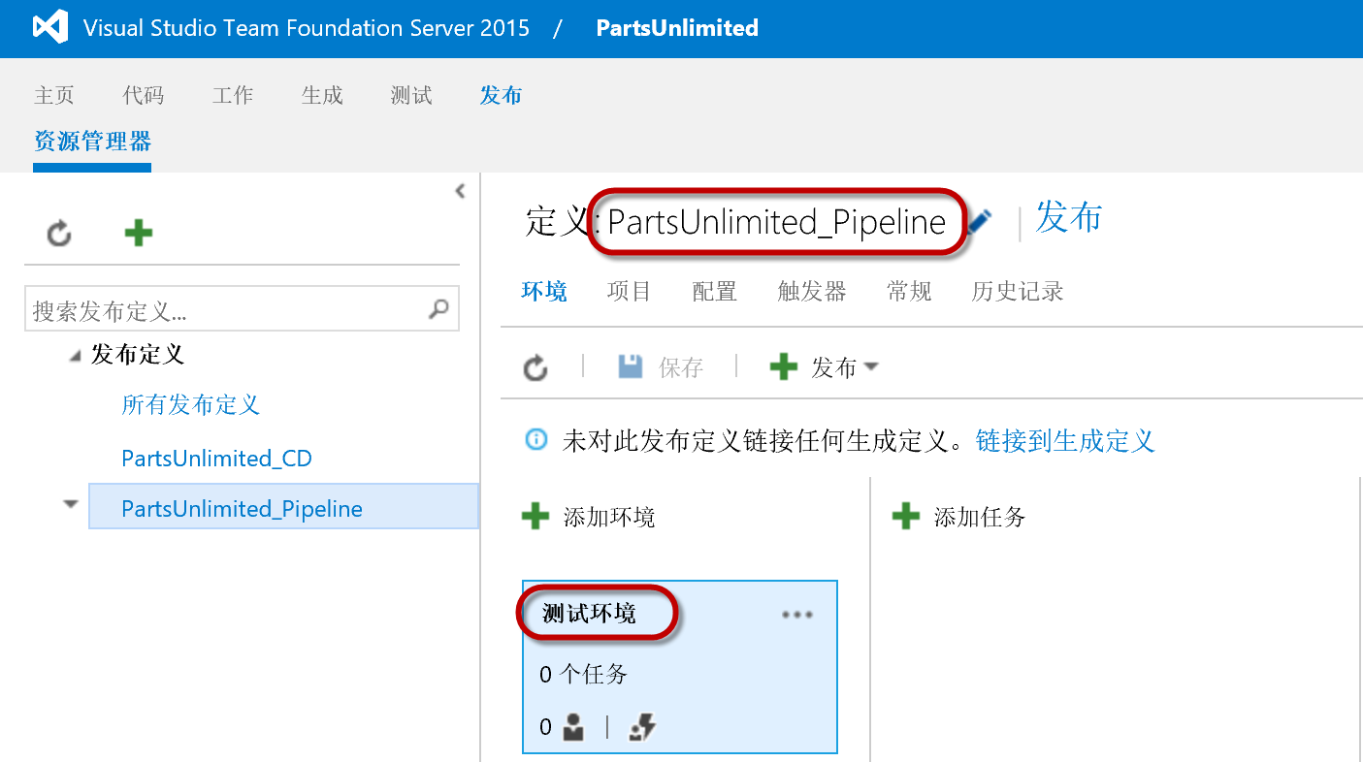Open the 生成 hub
The height and width of the screenshot is (762, 1363).
pyautogui.click(x=322, y=95)
